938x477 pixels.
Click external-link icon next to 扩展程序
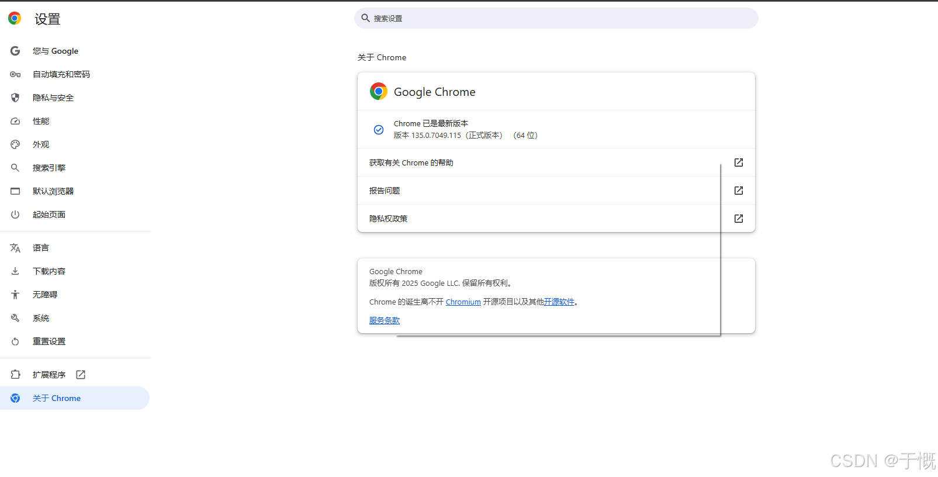pos(81,375)
